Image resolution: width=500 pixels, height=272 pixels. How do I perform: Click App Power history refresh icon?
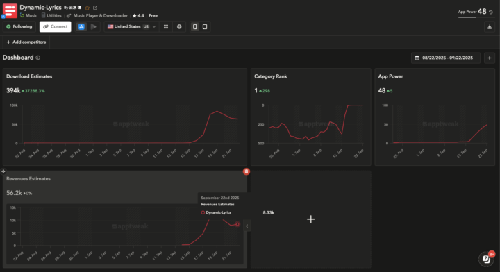pos(491,12)
